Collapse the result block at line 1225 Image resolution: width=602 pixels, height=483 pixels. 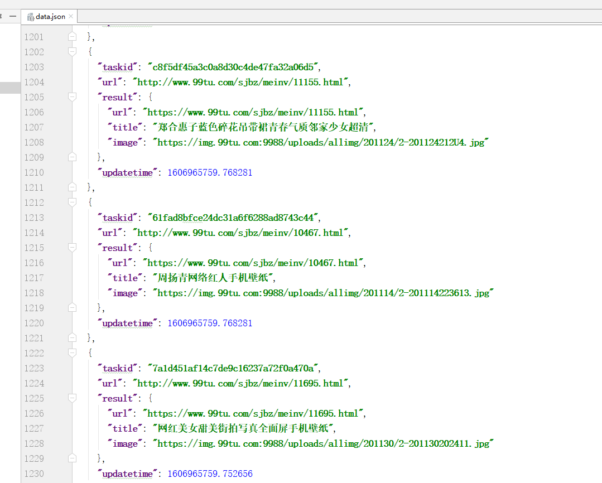pos(72,398)
